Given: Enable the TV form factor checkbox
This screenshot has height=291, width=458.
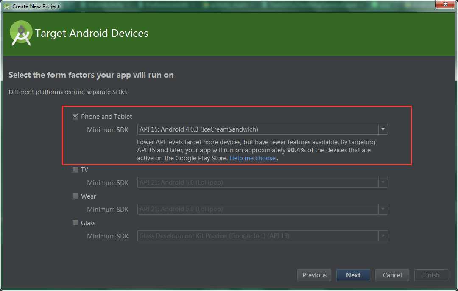Looking at the screenshot, I should pos(75,169).
